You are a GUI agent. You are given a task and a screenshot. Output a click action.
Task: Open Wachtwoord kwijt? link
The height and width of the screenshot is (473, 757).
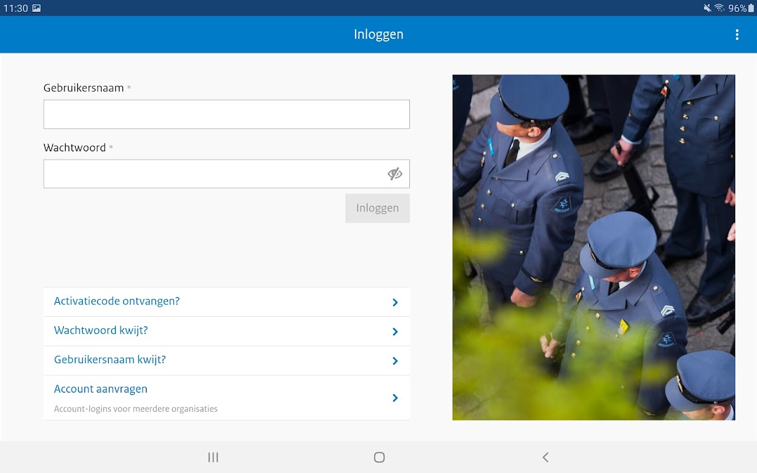click(227, 331)
